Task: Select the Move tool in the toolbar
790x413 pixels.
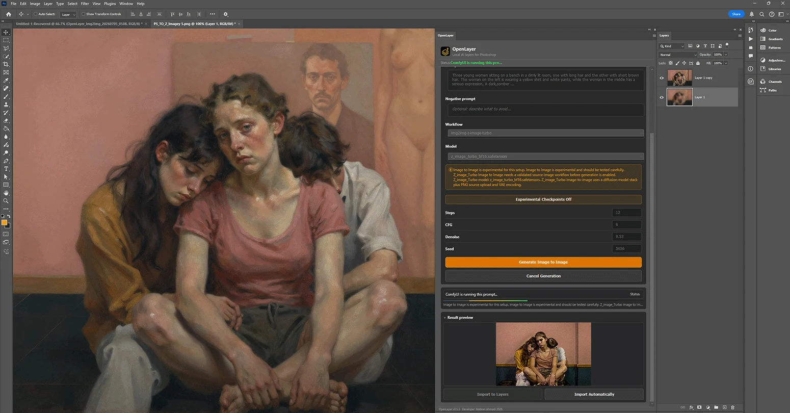Action: tap(6, 32)
